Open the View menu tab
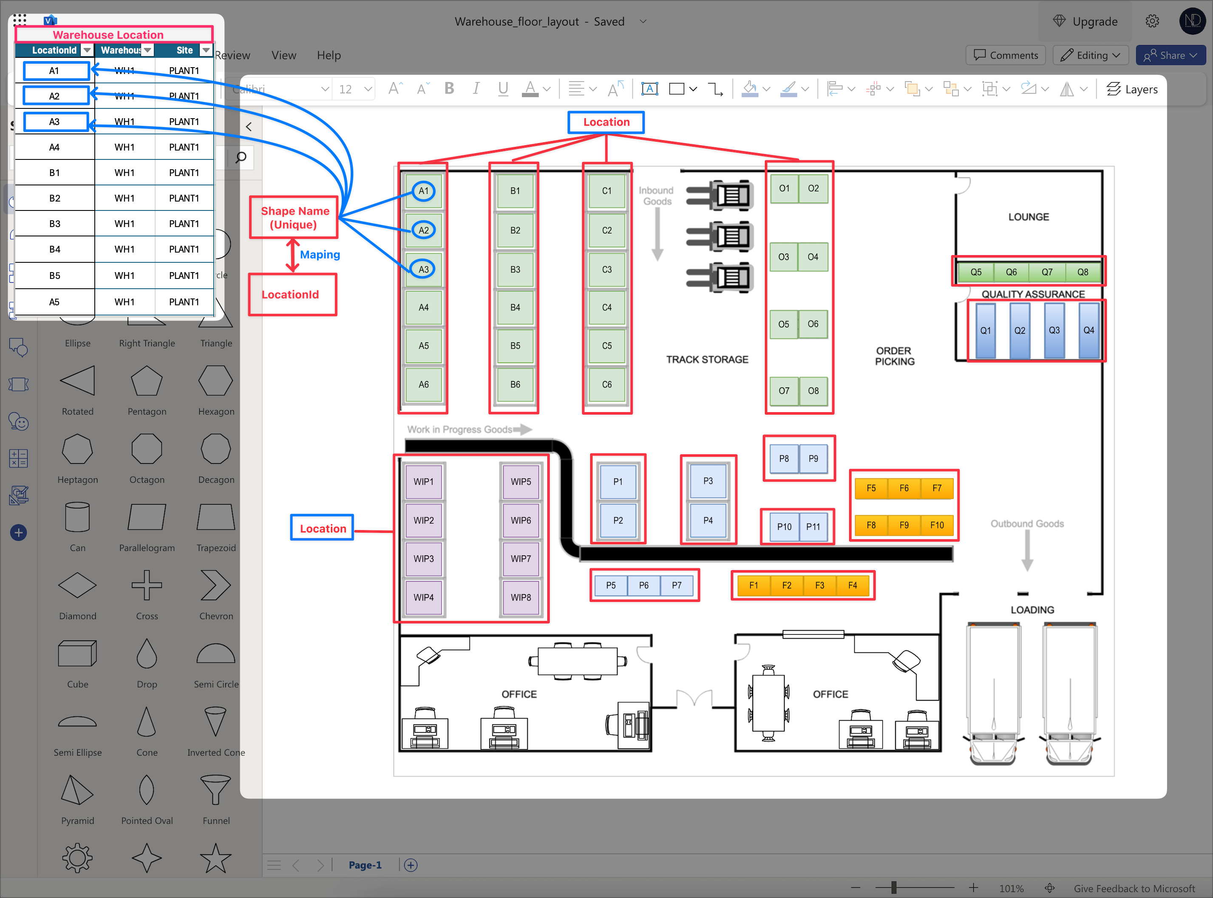Image resolution: width=1213 pixels, height=898 pixels. coord(283,55)
